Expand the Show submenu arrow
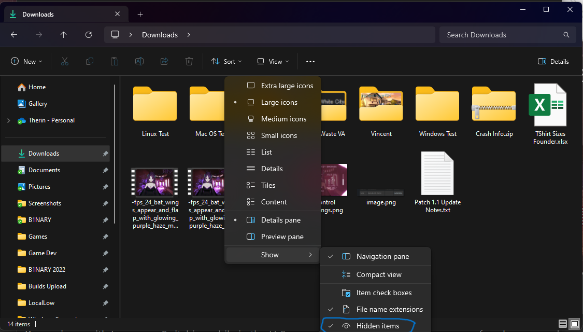This screenshot has width=583, height=332. pyautogui.click(x=310, y=255)
